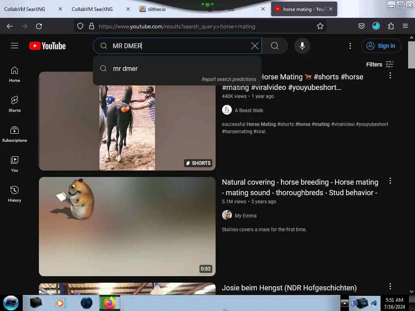Click the tracking protection shield icon
Screen dimensions: 415x311
pos(80,26)
